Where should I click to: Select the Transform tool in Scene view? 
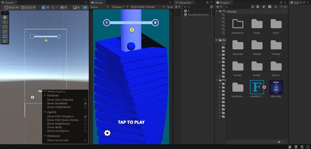click(x=5, y=41)
